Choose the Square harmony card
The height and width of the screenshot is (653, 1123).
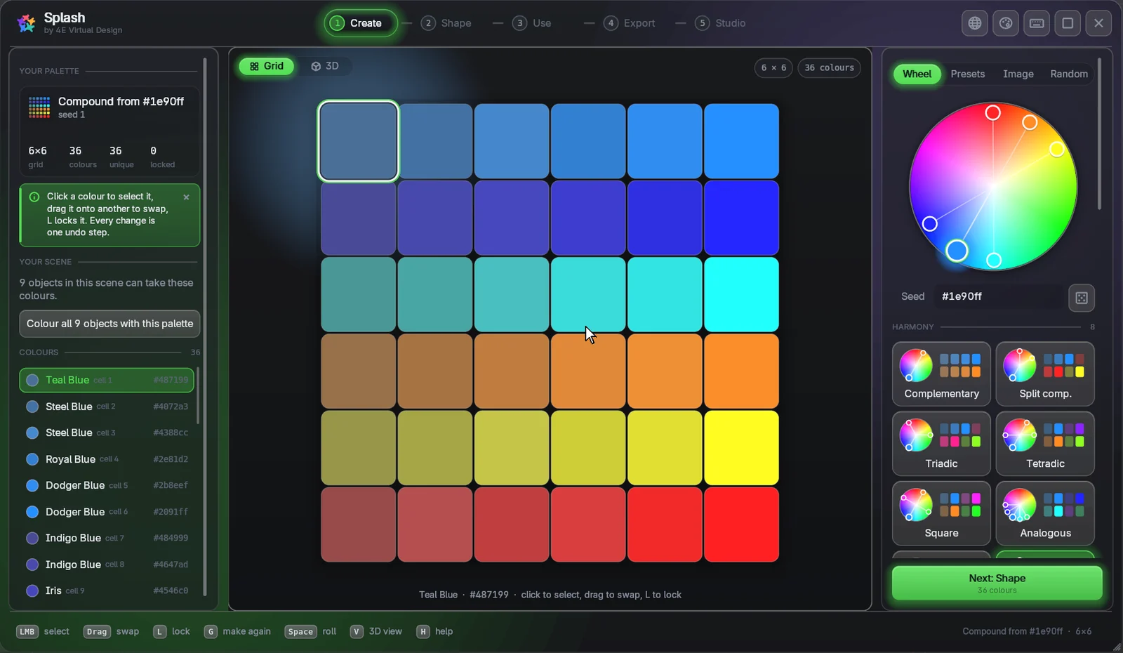941,513
